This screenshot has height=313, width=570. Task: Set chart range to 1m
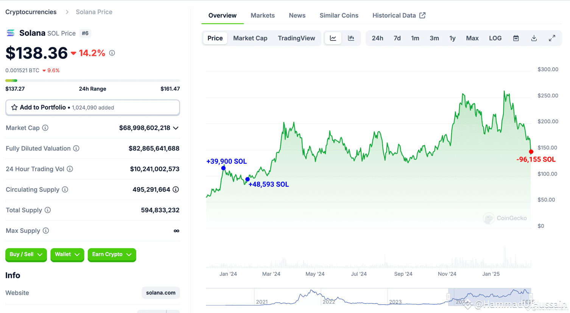pyautogui.click(x=415, y=38)
